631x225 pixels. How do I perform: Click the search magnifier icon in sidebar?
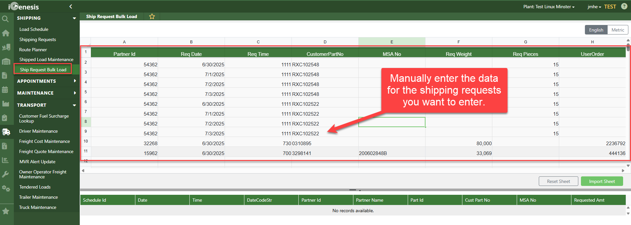tap(5, 19)
